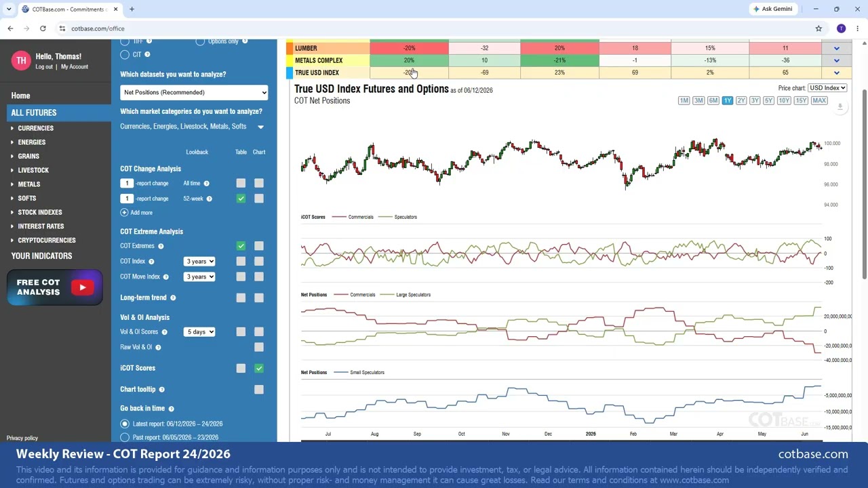Uncheck the iCOT Scores Chart checkbox
This screenshot has width=868, height=488.
point(259,368)
